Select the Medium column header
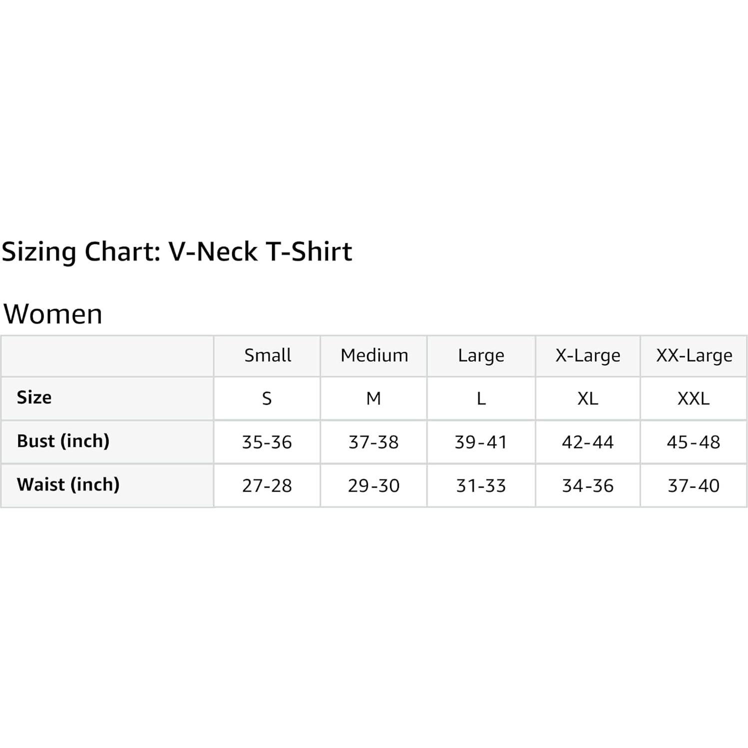The width and height of the screenshot is (748, 748). pyautogui.click(x=374, y=355)
